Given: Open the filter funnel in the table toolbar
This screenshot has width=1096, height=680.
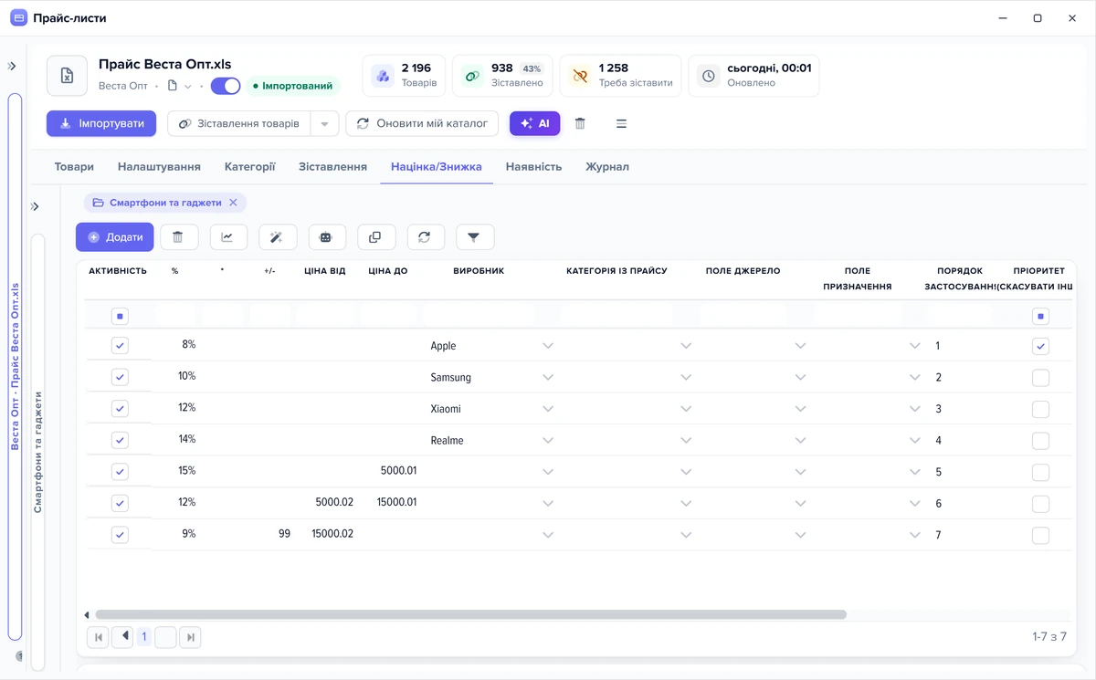Looking at the screenshot, I should pyautogui.click(x=474, y=237).
